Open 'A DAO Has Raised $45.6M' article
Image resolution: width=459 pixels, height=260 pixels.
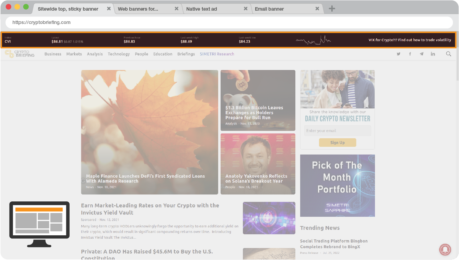[x=147, y=255]
